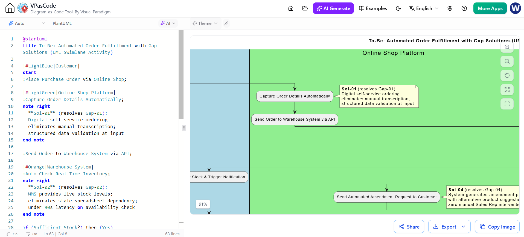Image resolution: width=524 pixels, height=237 pixels.
Task: Open the help question mark icon
Action: pyautogui.click(x=464, y=8)
